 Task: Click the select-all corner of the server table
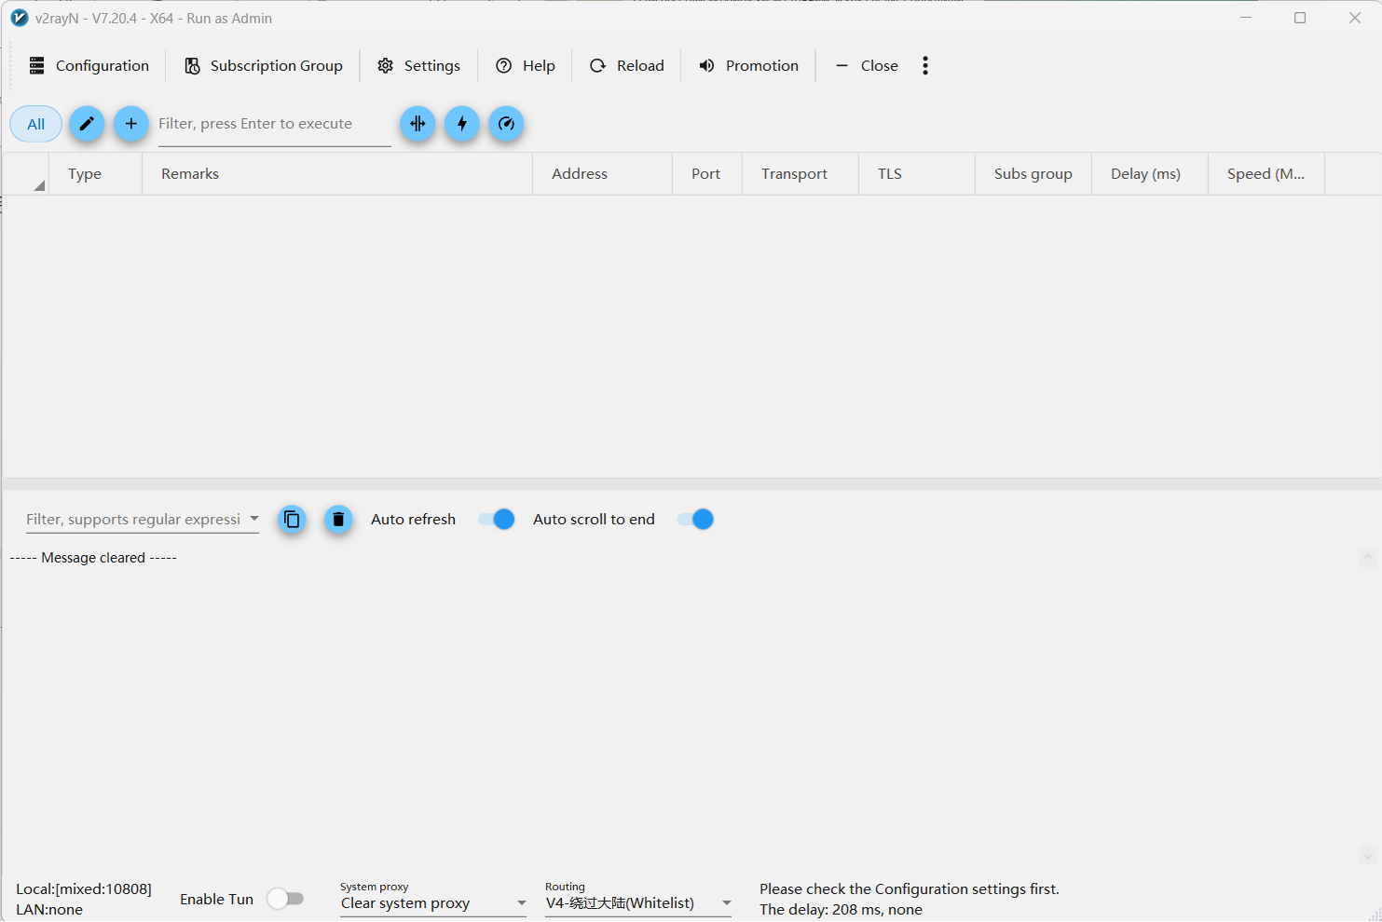point(26,174)
